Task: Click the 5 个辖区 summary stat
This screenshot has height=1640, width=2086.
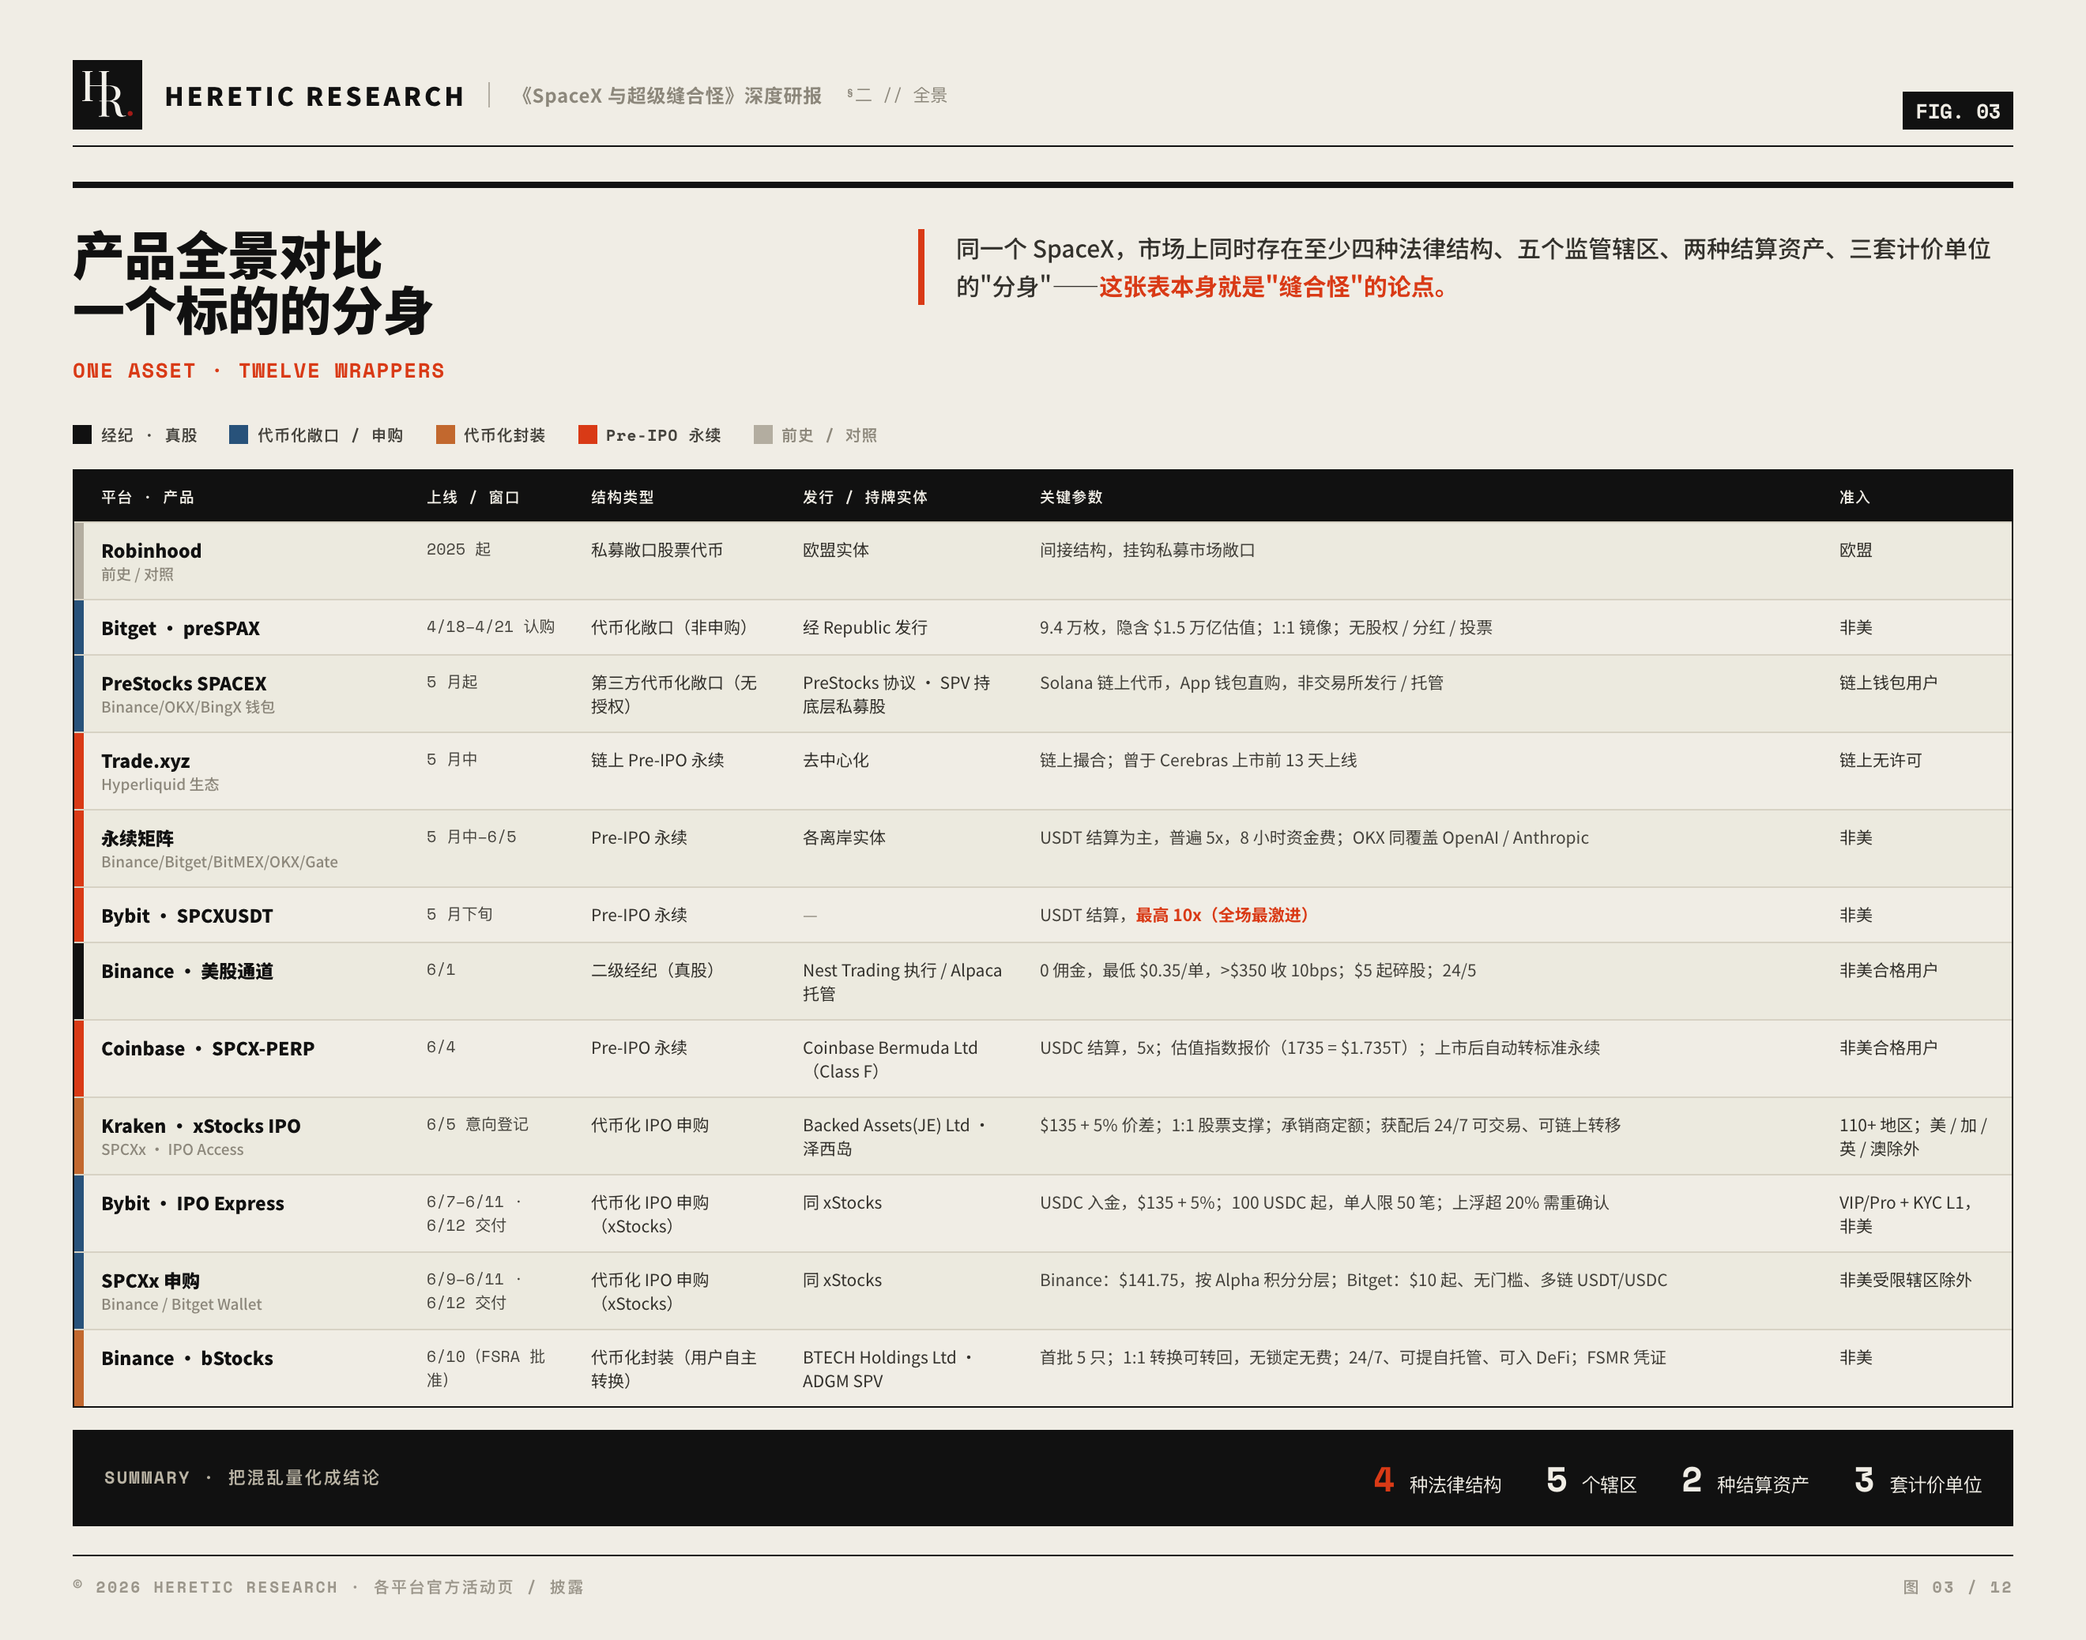Action: click(x=1591, y=1480)
